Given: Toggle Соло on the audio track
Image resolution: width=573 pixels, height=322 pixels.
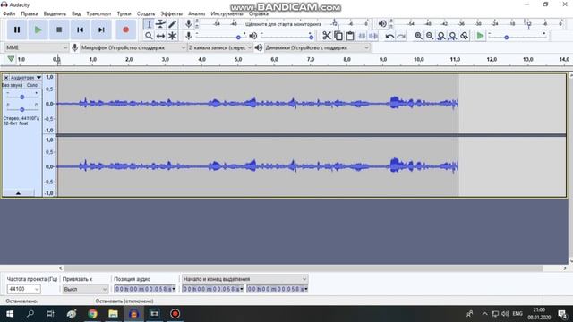Looking at the screenshot, I should 32,85.
